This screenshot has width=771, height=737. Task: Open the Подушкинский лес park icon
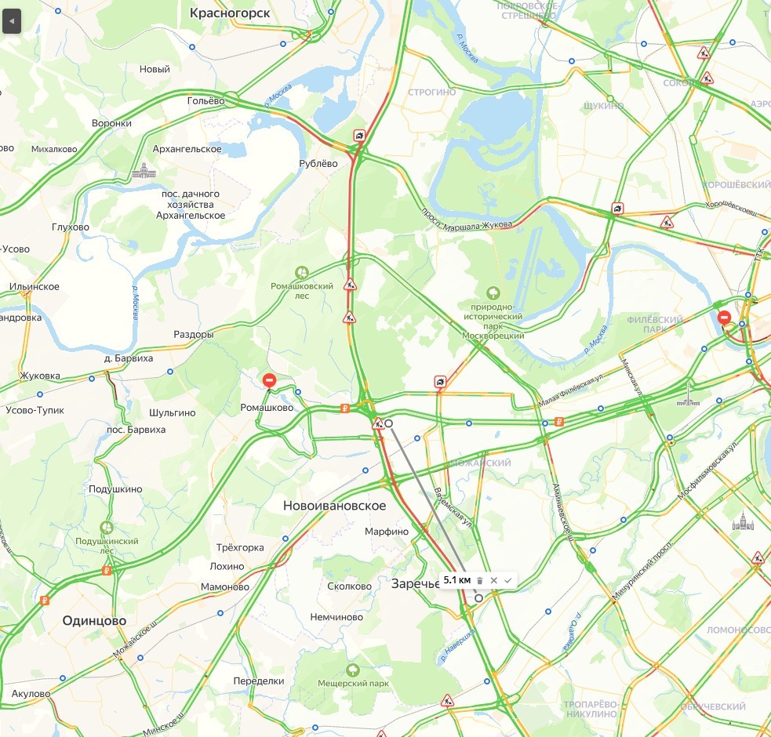pyautogui.click(x=107, y=528)
